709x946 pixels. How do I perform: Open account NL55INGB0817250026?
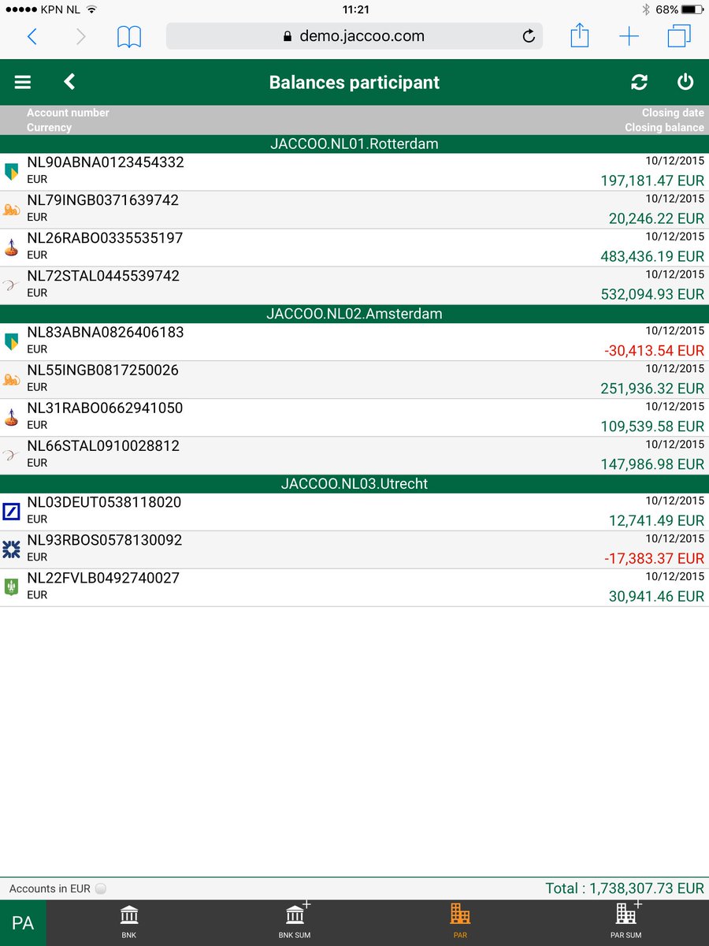[x=354, y=380]
